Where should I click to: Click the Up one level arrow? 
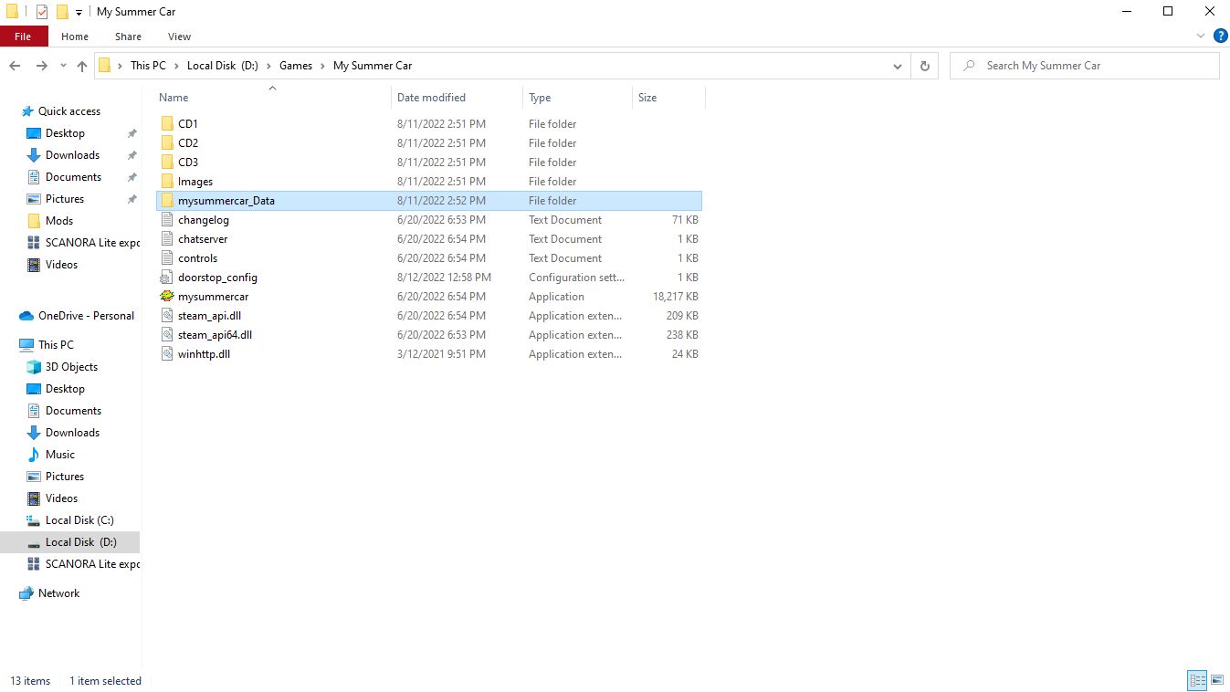click(81, 66)
